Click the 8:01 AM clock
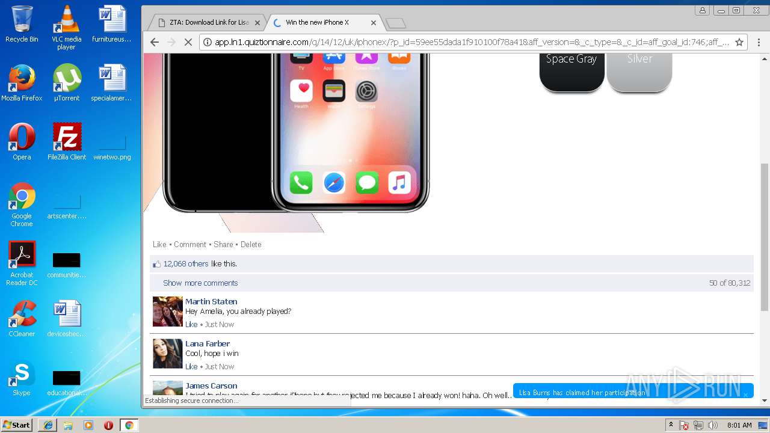 (739, 425)
